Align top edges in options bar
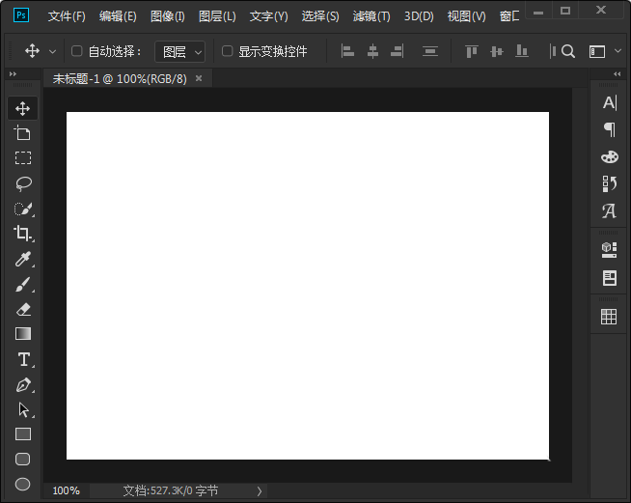The image size is (631, 503). click(x=471, y=51)
